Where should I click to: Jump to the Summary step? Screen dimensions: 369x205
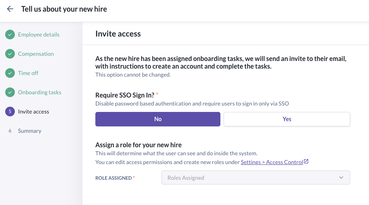pyautogui.click(x=30, y=131)
